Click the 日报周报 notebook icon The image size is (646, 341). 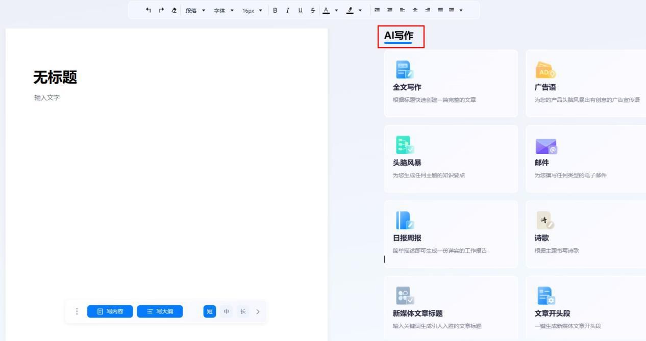coord(405,220)
